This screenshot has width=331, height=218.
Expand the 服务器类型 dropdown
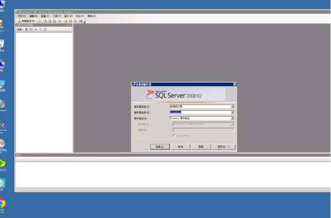point(232,107)
